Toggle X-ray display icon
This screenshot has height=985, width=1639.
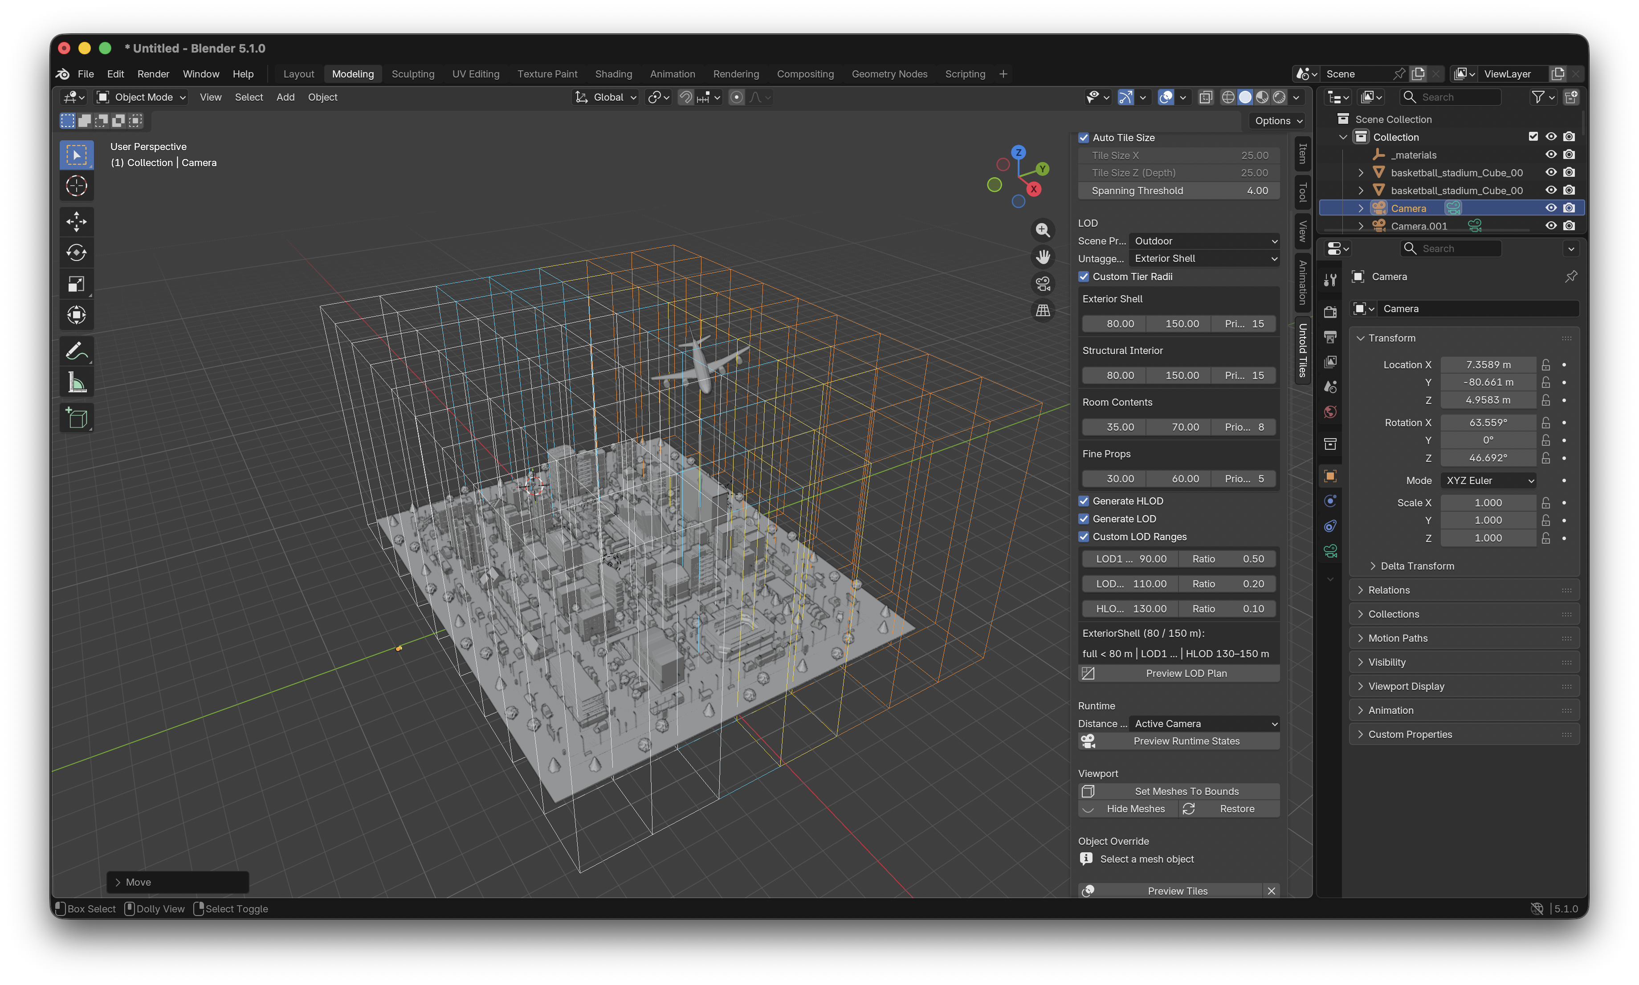tap(1206, 98)
